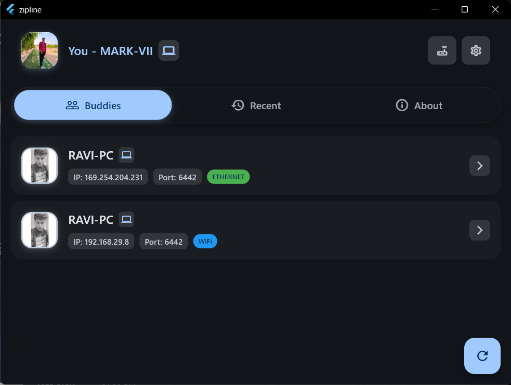Expand the Ethernet RAVI-PC chevron arrow
This screenshot has height=385, width=511.
479,166
